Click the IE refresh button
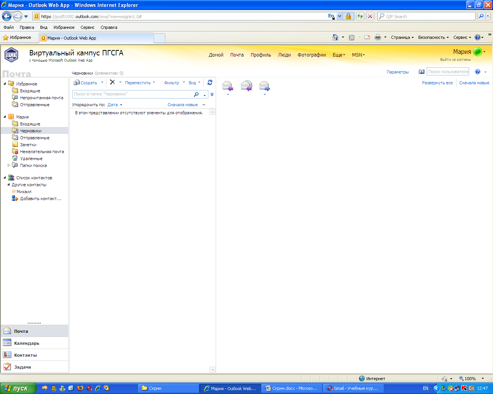 (x=360, y=16)
